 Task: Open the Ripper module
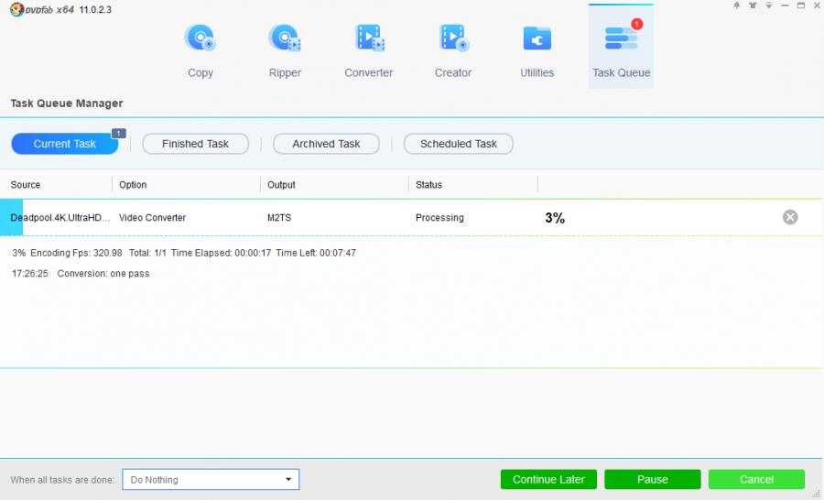(x=285, y=51)
